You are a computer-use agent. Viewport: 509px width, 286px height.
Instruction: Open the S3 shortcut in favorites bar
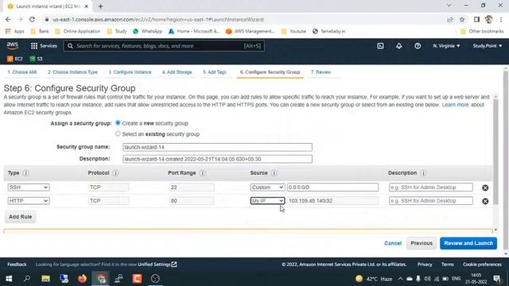pyautogui.click(x=36, y=59)
